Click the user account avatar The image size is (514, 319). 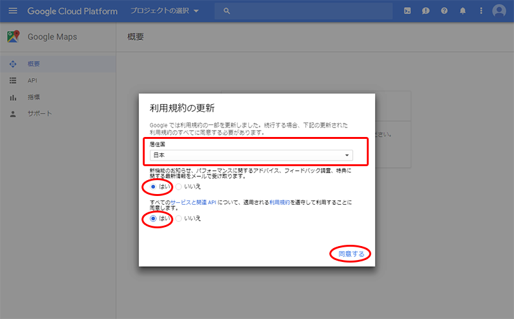point(499,11)
